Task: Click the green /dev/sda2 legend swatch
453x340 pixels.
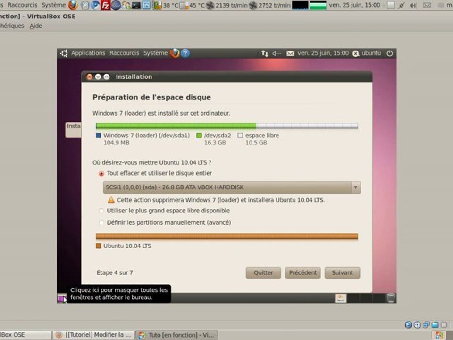Action: (x=199, y=136)
